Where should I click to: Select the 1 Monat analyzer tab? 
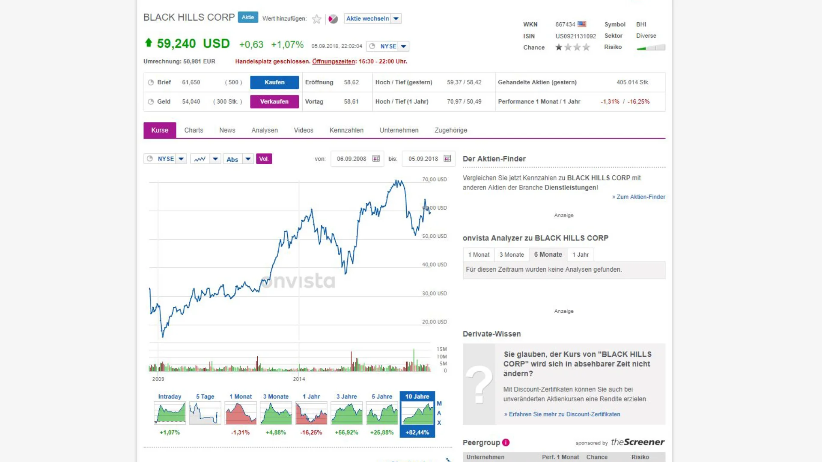coord(479,255)
